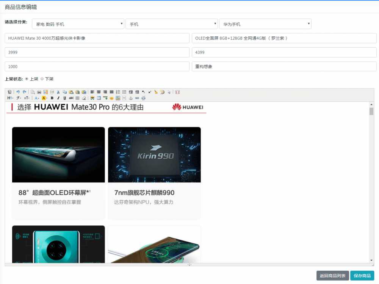Click the 返回商品列表 button
Viewport: 379px width, 284px height.
pos(332,276)
